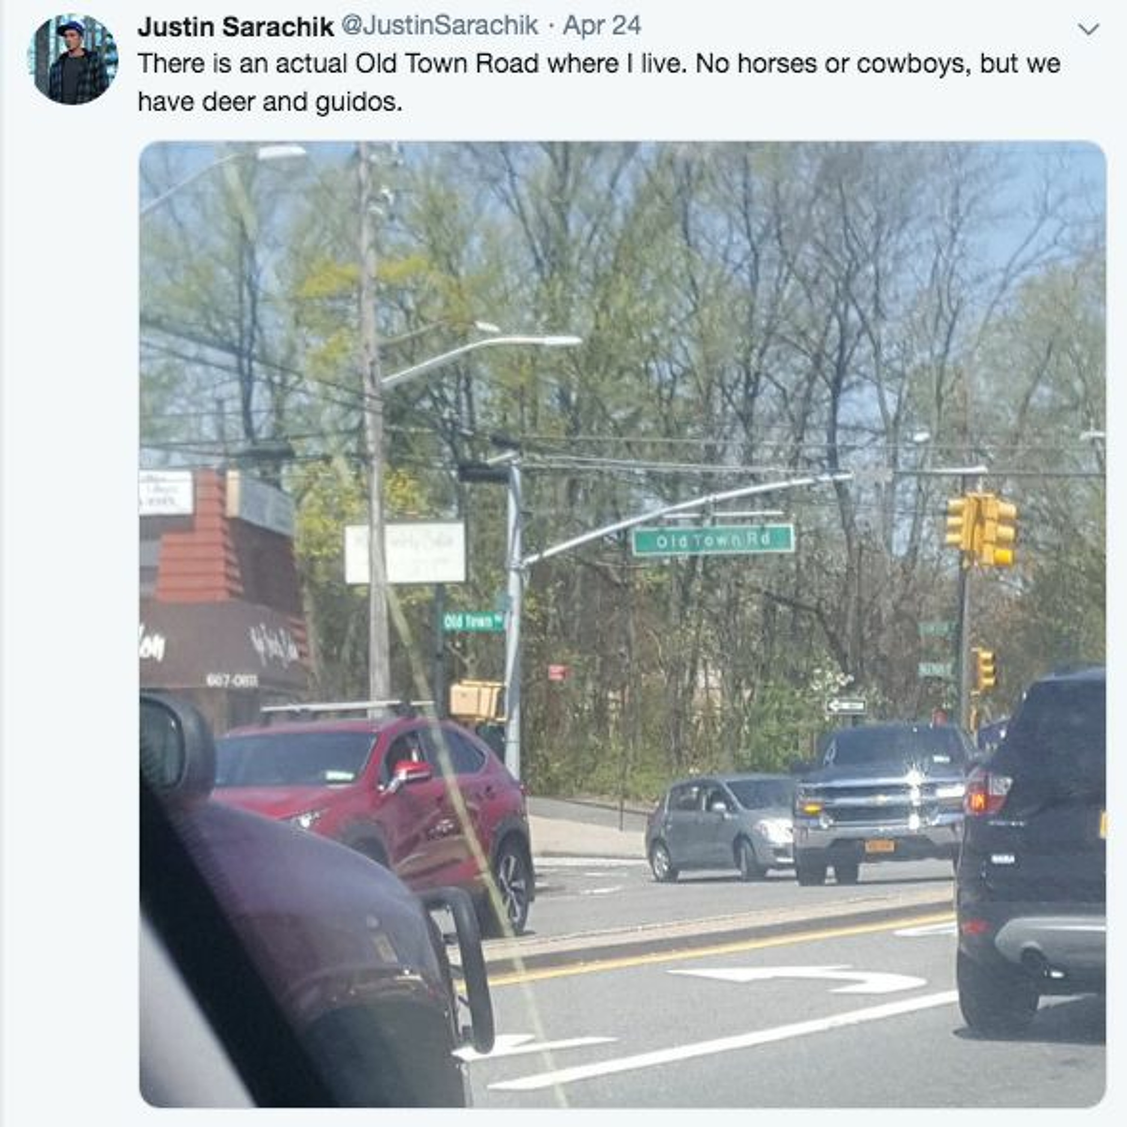Image resolution: width=1127 pixels, height=1127 pixels.
Task: Click the brown store awning in photo
Action: [225, 645]
